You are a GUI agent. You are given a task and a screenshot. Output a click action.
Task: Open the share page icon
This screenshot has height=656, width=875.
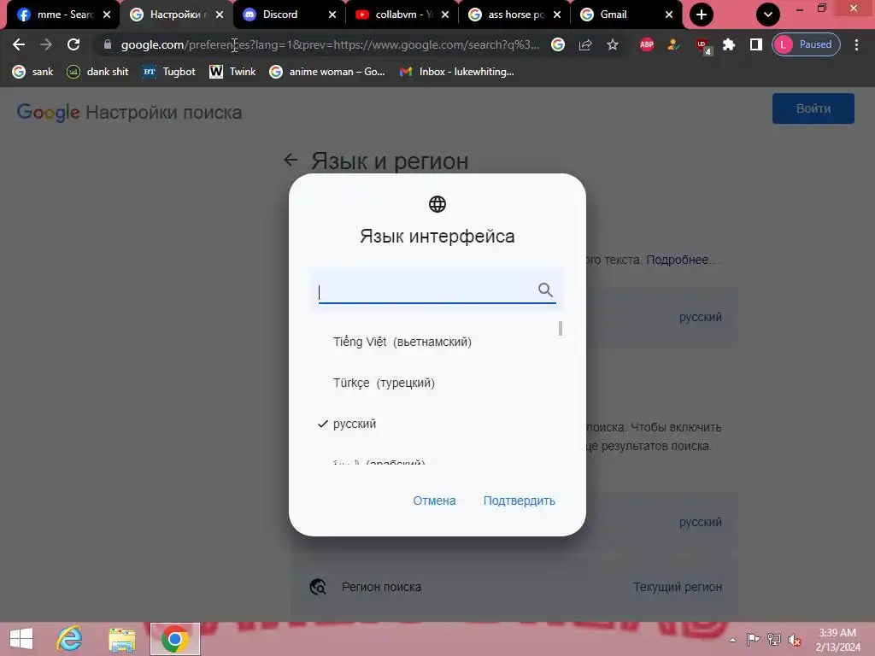[x=584, y=44]
